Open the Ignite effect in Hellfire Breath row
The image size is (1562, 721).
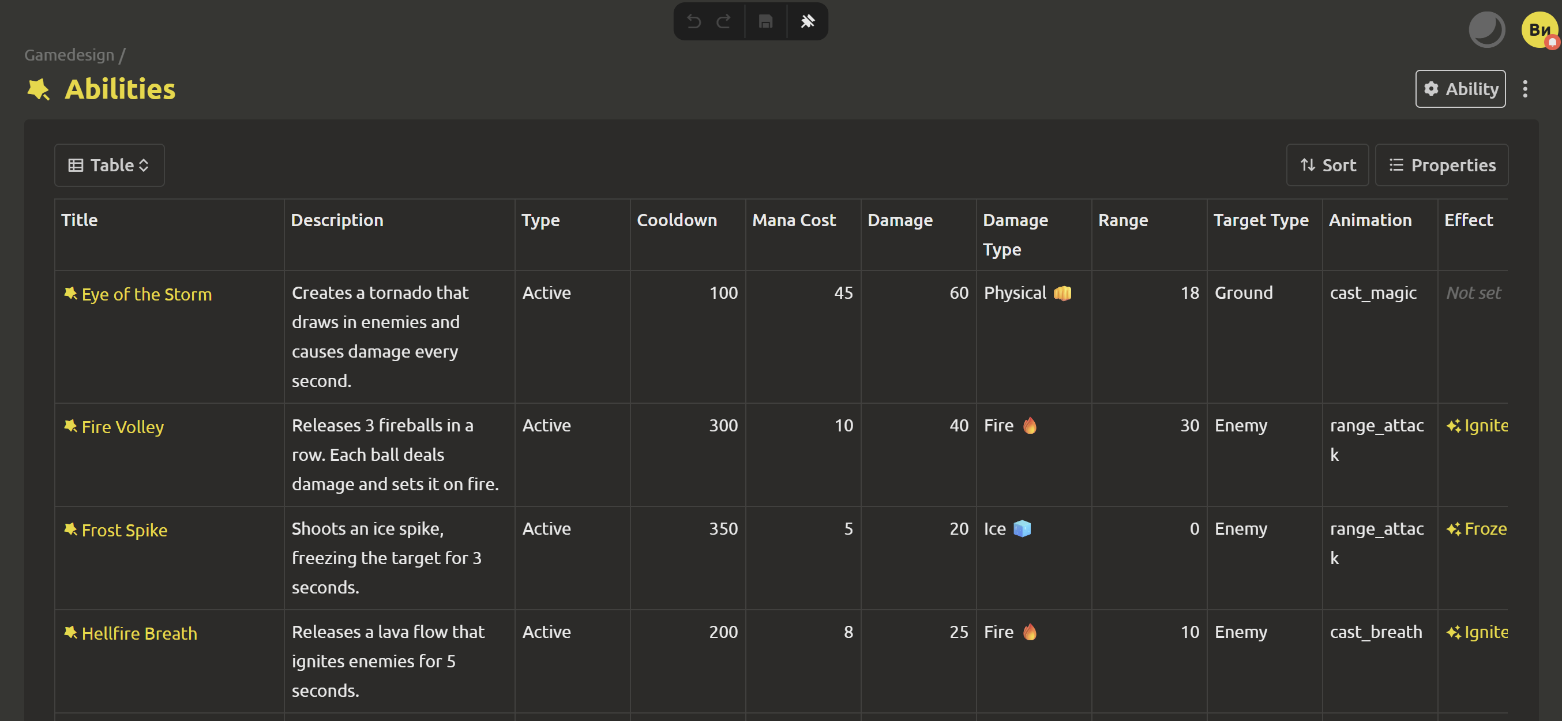tap(1477, 632)
